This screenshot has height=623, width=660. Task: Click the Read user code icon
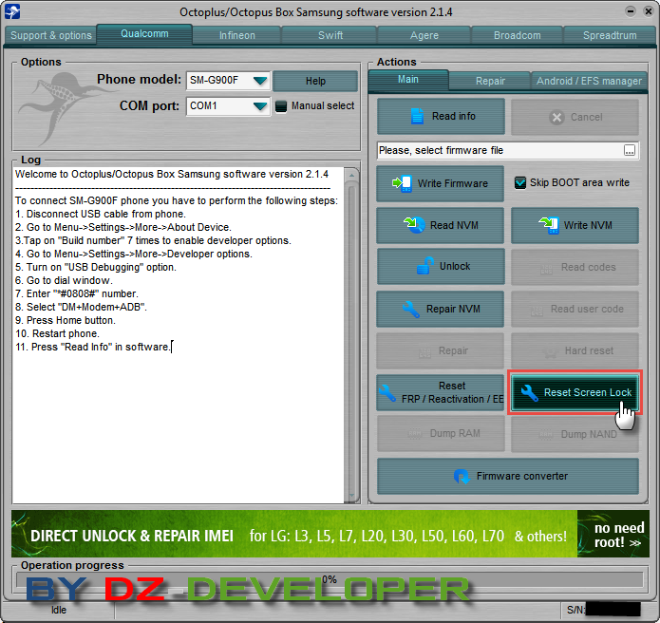(x=537, y=311)
